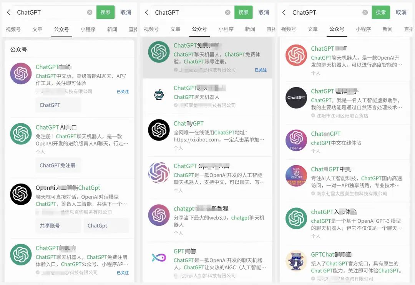Tap the back arrow in the middle screen

[x=146, y=12]
